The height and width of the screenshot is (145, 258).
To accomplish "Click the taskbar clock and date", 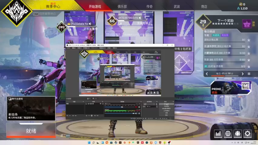I will coord(254,142).
